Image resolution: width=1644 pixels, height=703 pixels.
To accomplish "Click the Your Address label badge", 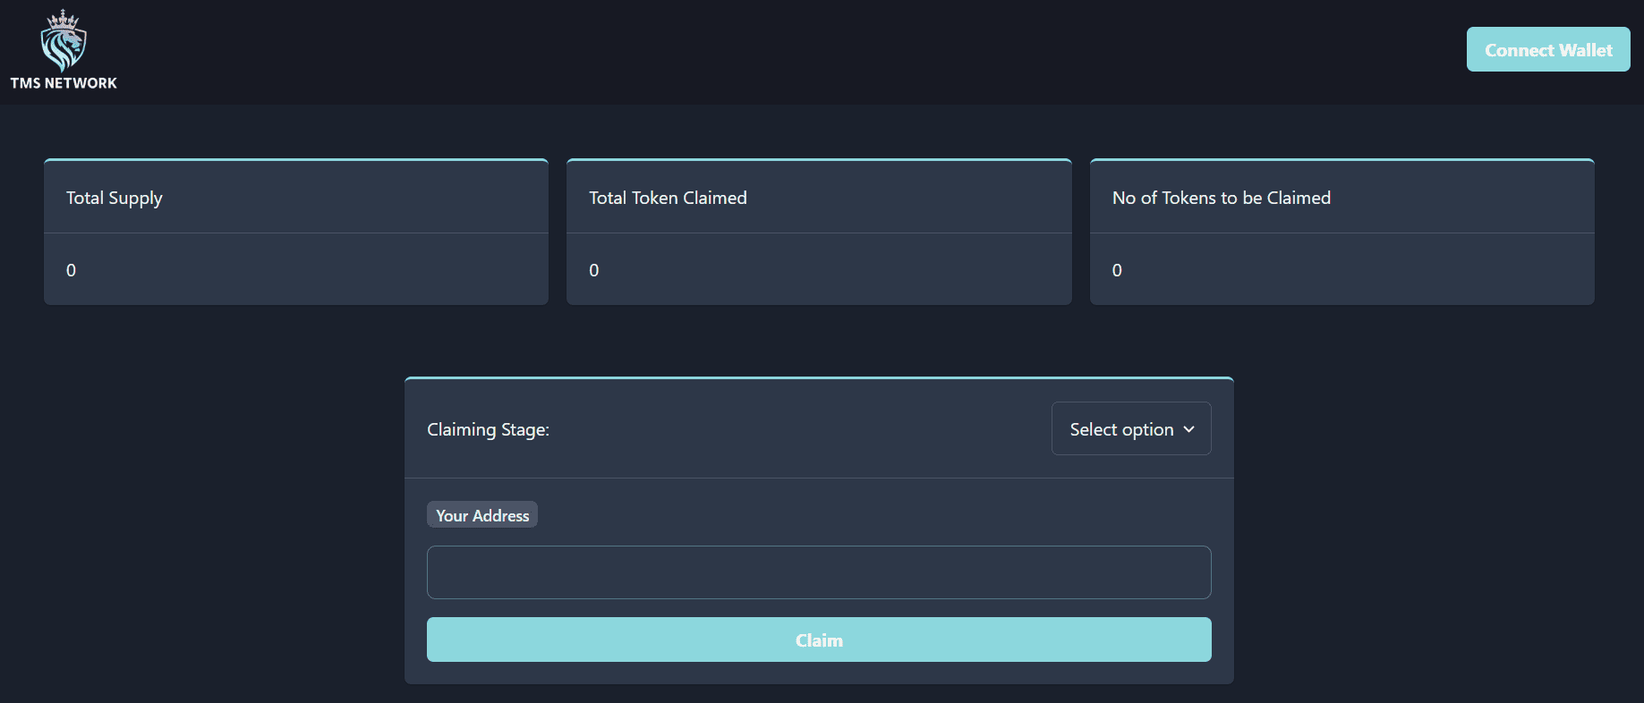I will pos(481,515).
